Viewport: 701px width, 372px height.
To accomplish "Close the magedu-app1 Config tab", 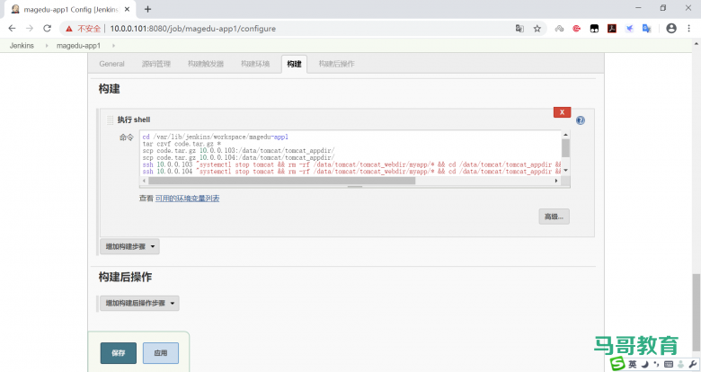I will (128, 9).
